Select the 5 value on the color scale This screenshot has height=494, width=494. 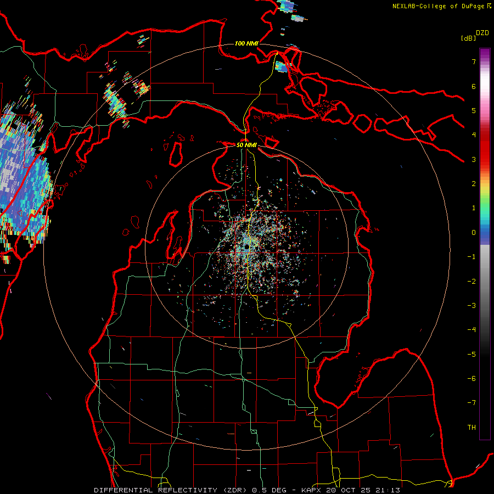474,110
